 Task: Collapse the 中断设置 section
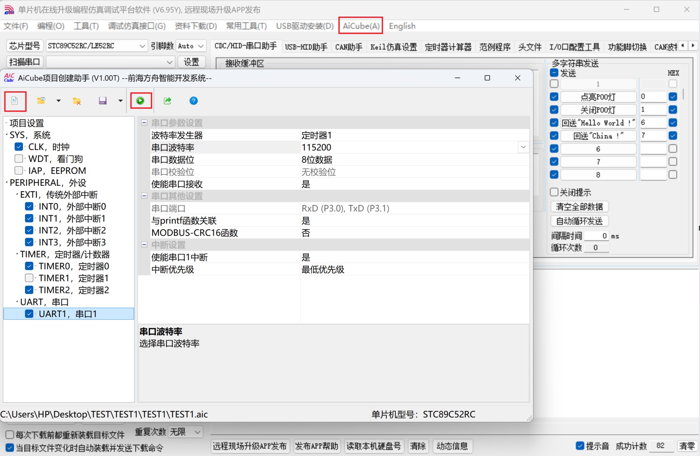pos(144,244)
